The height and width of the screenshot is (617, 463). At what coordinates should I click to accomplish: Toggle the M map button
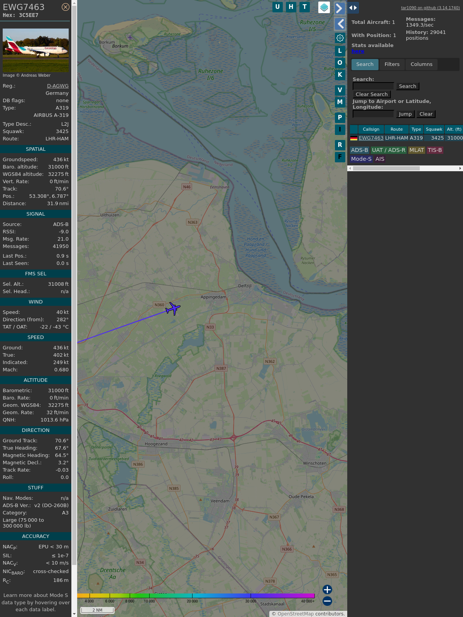tap(340, 102)
